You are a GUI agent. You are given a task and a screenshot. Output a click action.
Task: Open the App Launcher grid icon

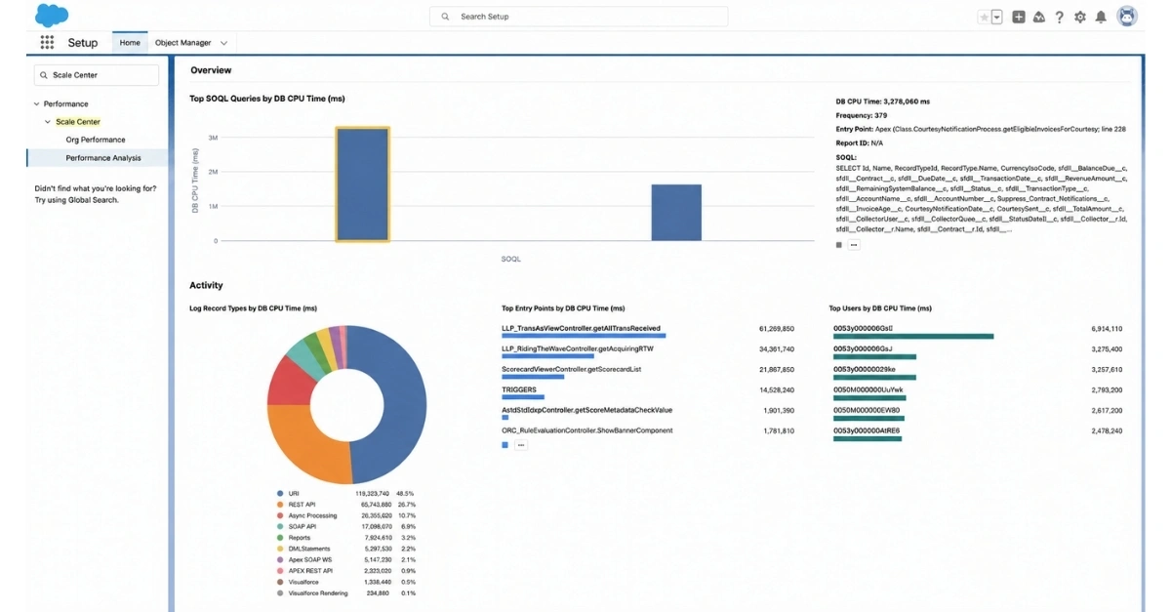click(x=47, y=43)
